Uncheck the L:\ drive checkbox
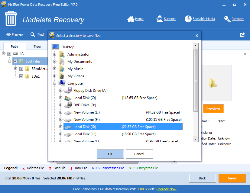 click(9, 54)
